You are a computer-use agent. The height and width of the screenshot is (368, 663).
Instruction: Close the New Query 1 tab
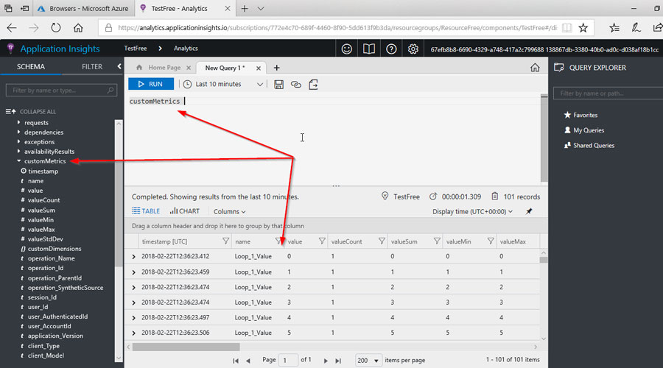pyautogui.click(x=259, y=68)
